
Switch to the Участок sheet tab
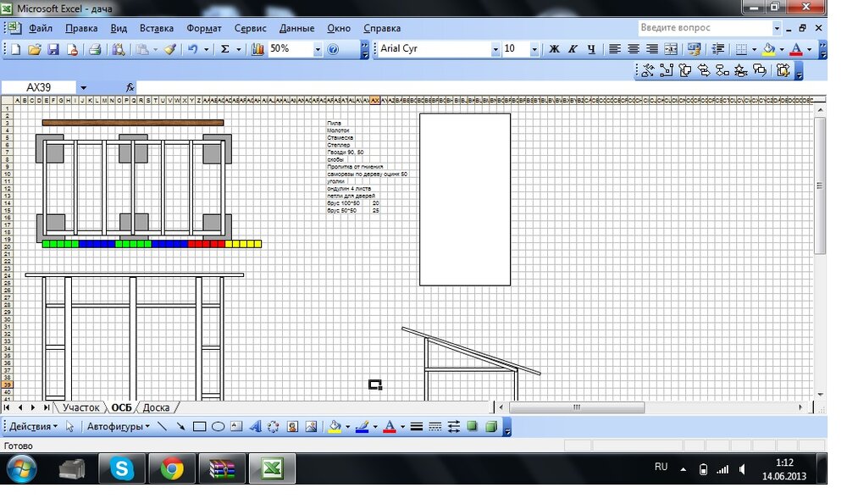click(81, 407)
